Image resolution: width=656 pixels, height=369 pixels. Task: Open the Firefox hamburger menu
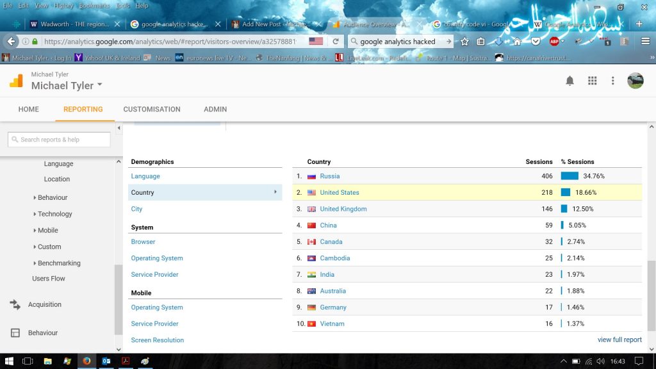646,42
